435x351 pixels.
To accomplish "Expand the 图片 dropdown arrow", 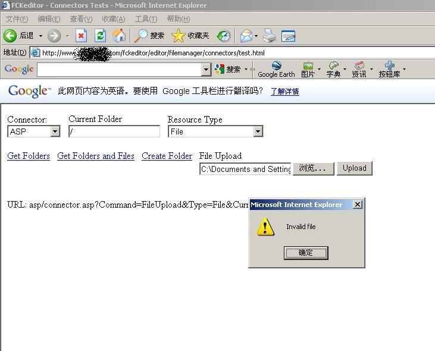I will pos(319,69).
